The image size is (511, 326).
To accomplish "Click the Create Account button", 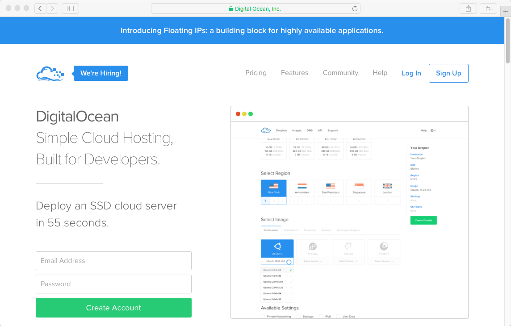I will pos(113,308).
